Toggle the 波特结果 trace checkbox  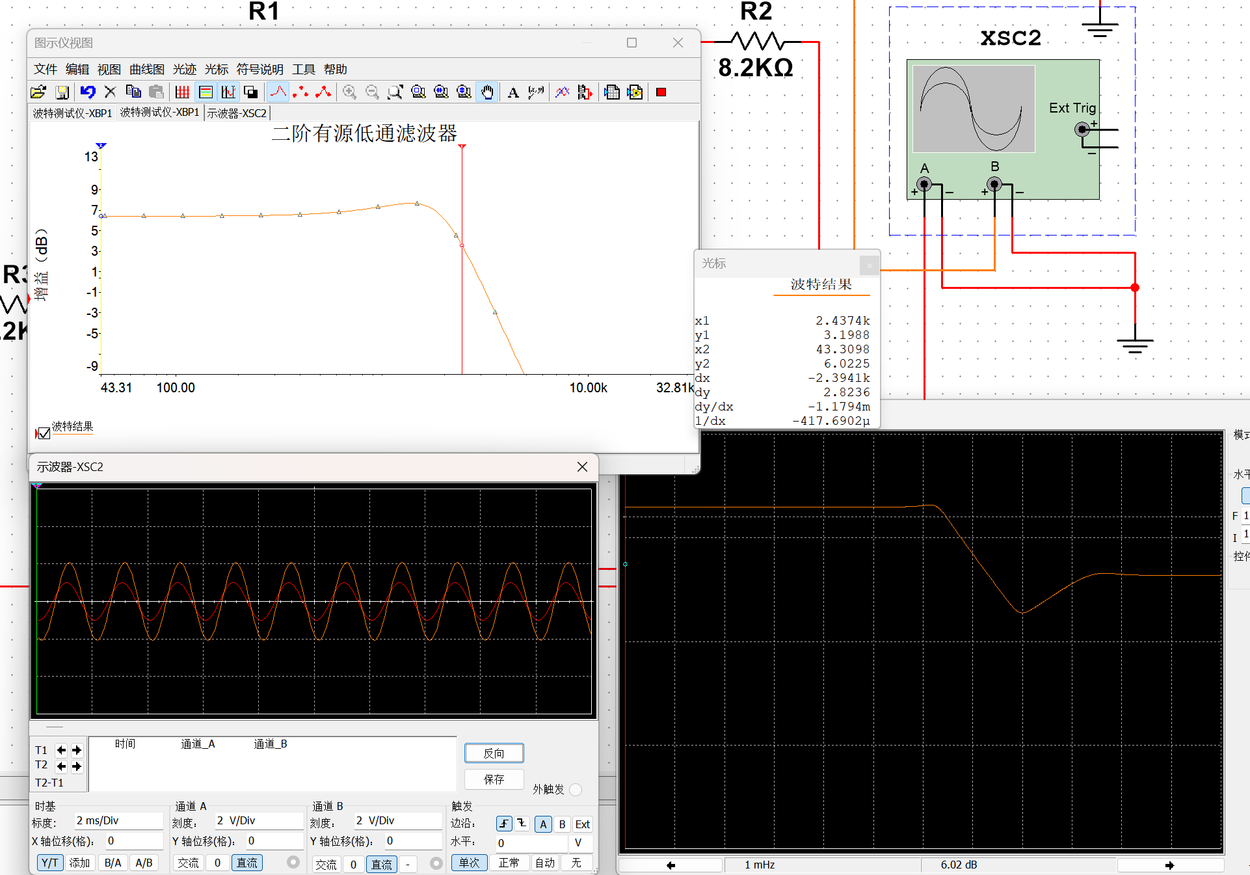44,433
